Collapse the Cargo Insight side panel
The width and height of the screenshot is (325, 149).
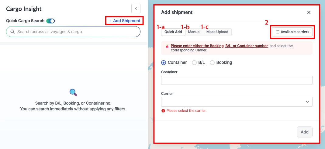[x=136, y=9]
